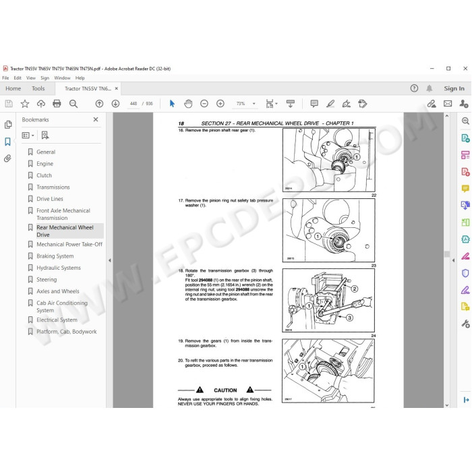Add a comment with note icon
The width and height of the screenshot is (472, 472).
point(314,104)
